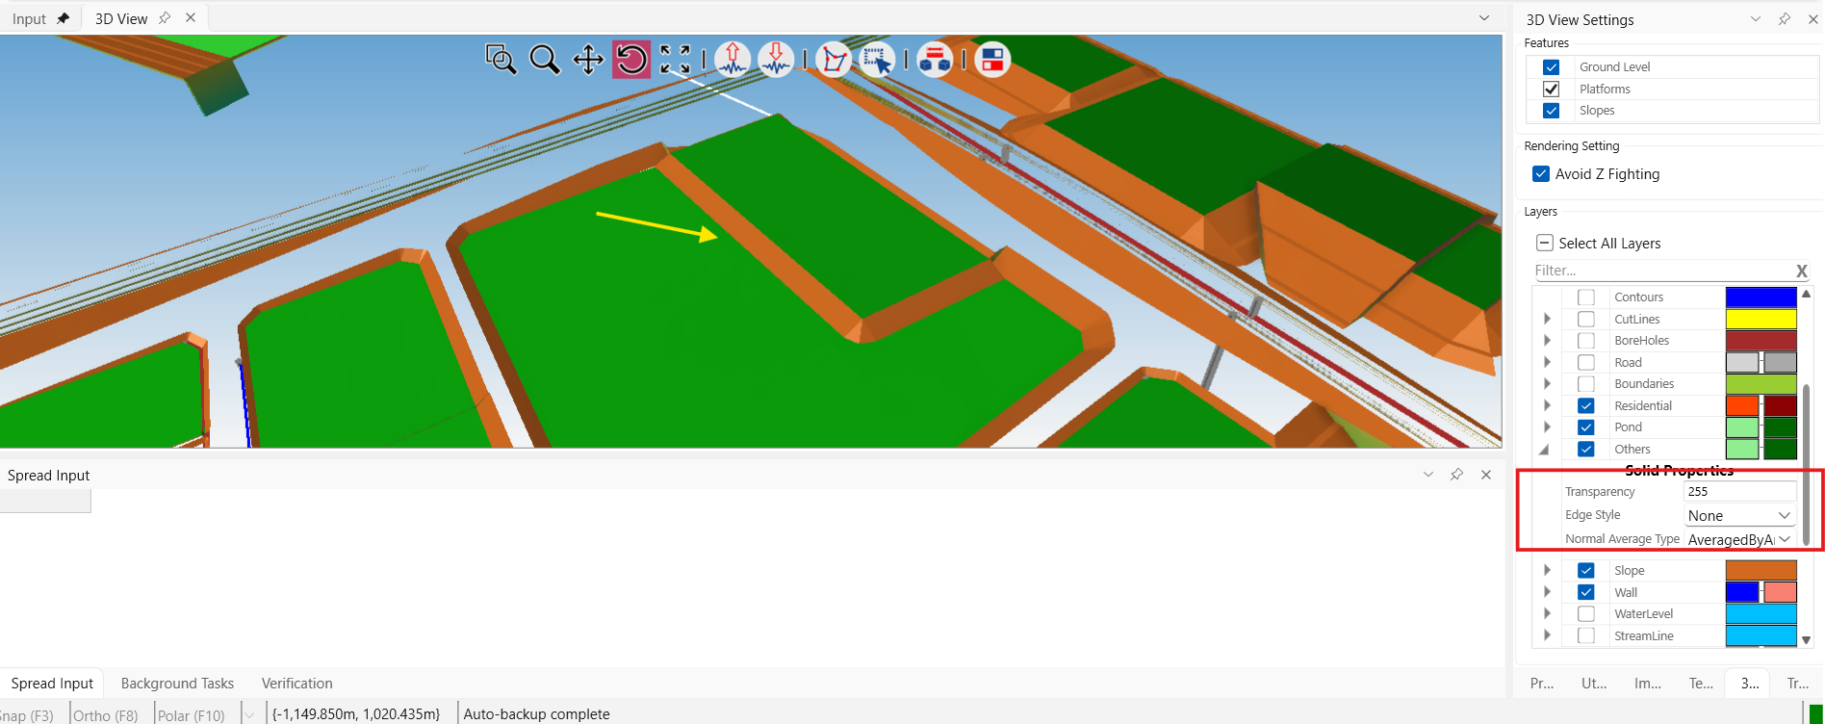Activate the zoom window tool

point(501,60)
